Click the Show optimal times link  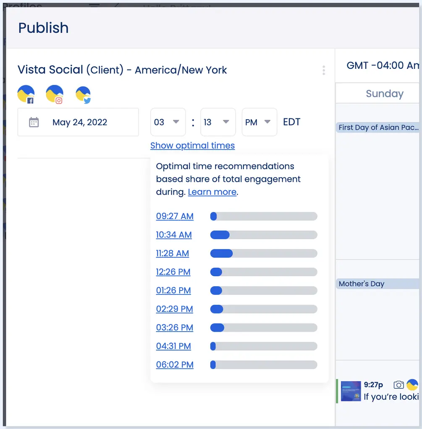[x=192, y=146]
